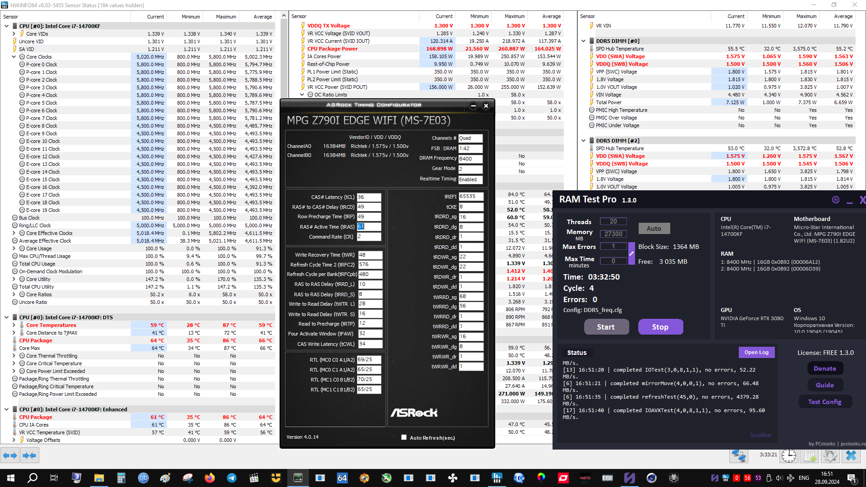
Task: Click the expand columns arrows button in HWiNFO
Action: 10,455
